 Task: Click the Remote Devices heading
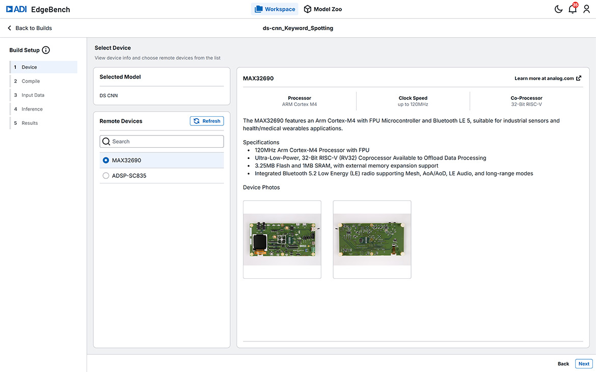pos(121,121)
